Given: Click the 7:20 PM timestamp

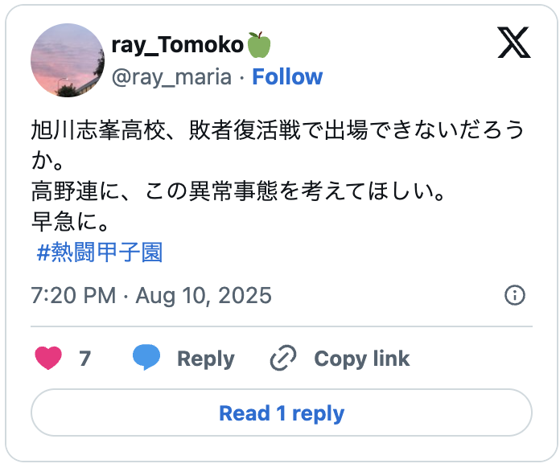Looking at the screenshot, I should 73,295.
